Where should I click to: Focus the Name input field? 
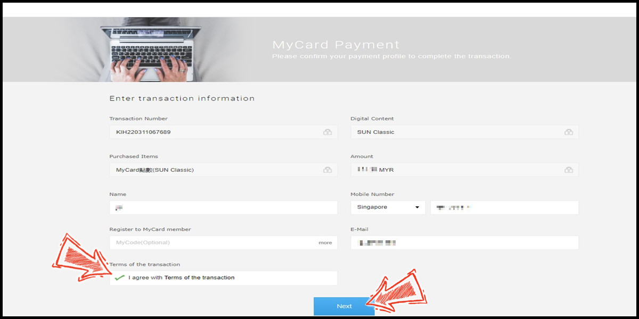[224, 207]
